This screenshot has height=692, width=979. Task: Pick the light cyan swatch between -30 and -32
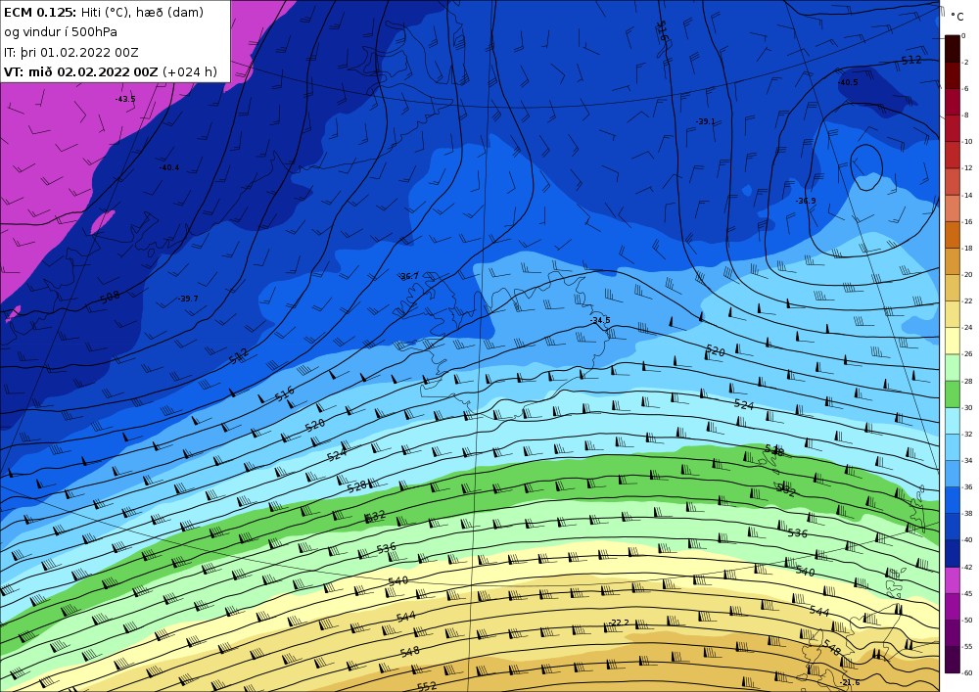(x=953, y=421)
